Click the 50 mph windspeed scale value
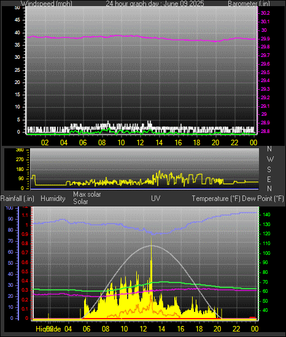This screenshot has height=337, width=286. 17,8
